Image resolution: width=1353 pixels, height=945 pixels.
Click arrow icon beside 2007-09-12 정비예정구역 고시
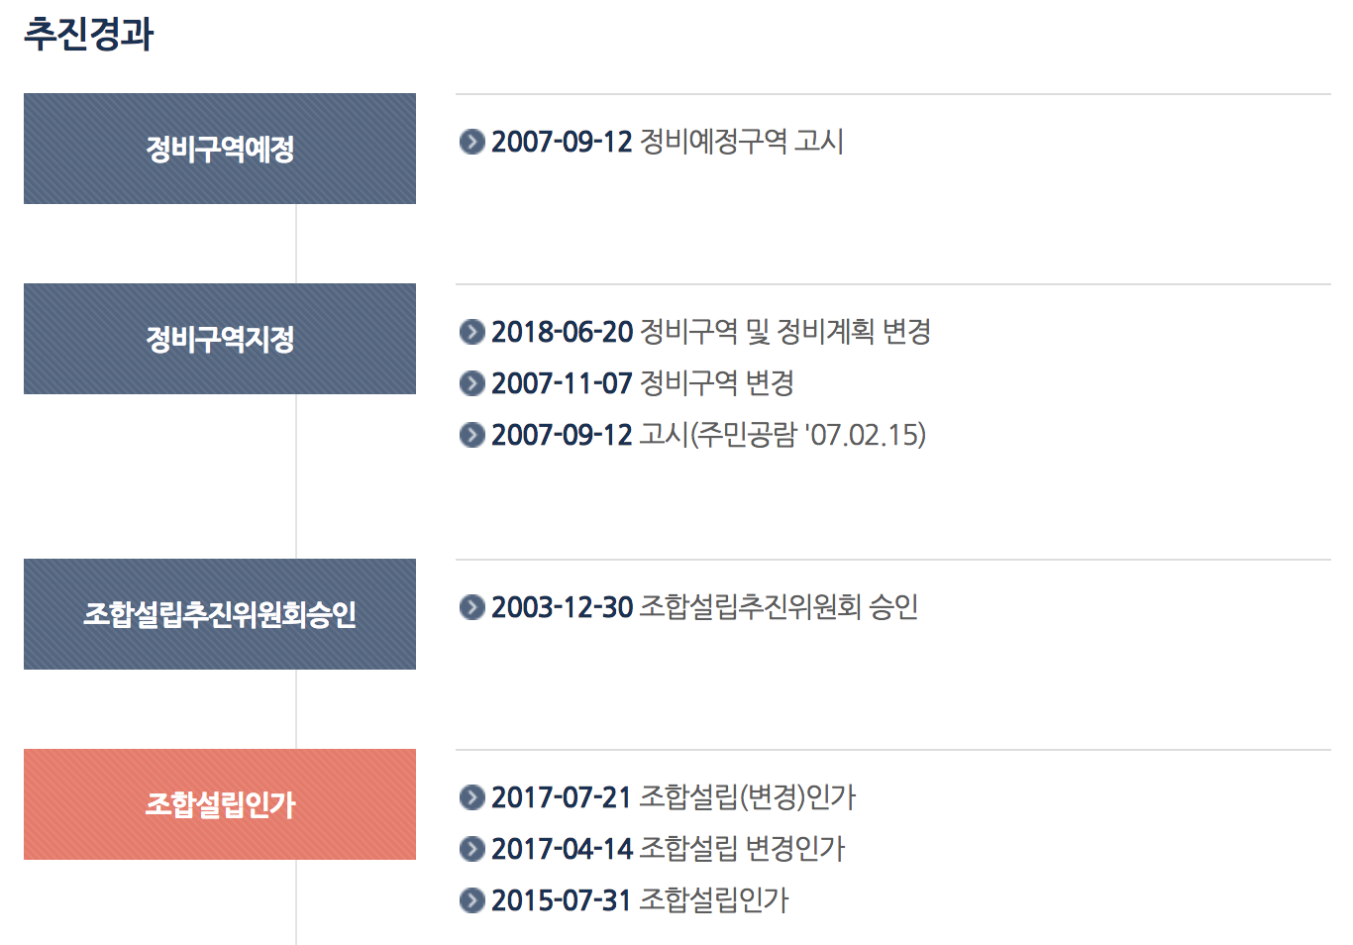(472, 142)
